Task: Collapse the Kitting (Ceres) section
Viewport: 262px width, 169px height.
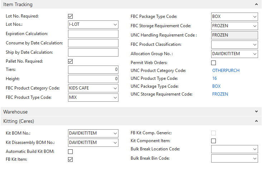Action: [x=256, y=121]
